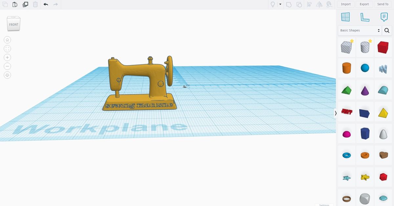This screenshot has height=206, width=394.
Task: Click the Export button
Action: (x=364, y=4)
